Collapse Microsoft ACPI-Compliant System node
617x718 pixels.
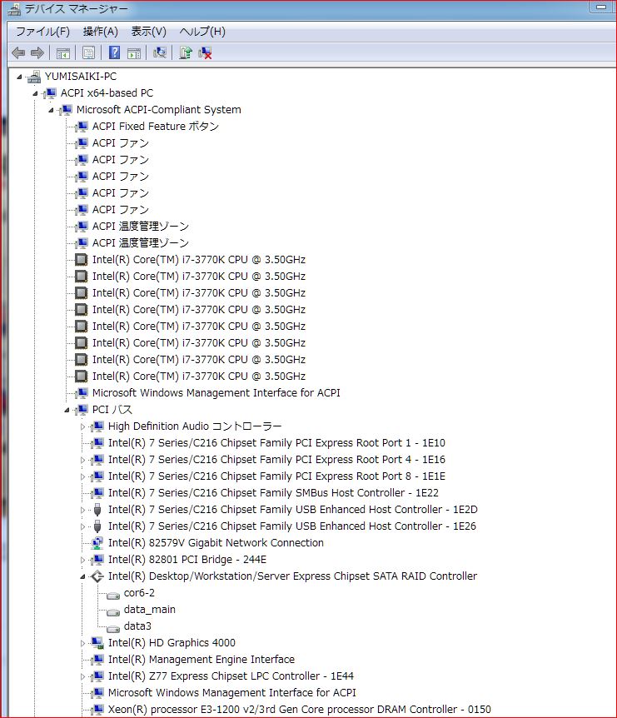(51, 110)
